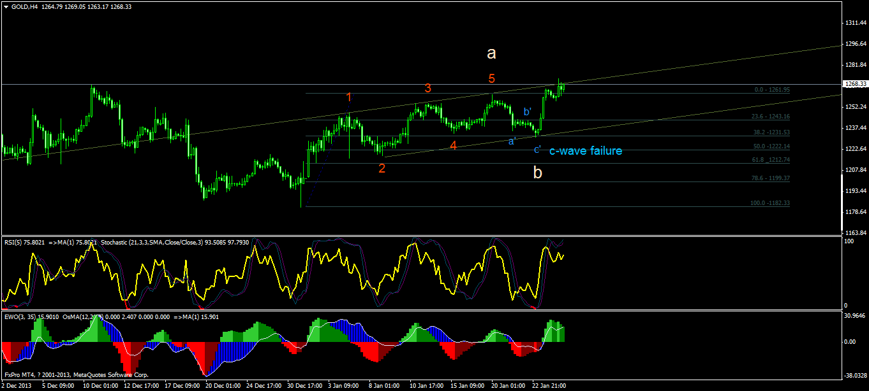Click Fibonacci level '38.2 - 1231.53'
Image resolution: width=869 pixels, height=391 pixels.
click(x=771, y=132)
